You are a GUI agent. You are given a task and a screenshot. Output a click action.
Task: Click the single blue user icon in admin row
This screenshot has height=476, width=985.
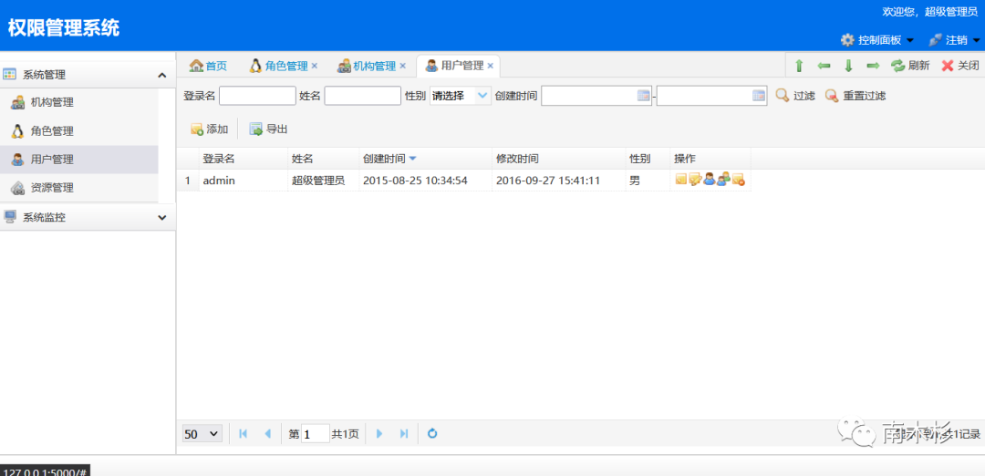710,180
